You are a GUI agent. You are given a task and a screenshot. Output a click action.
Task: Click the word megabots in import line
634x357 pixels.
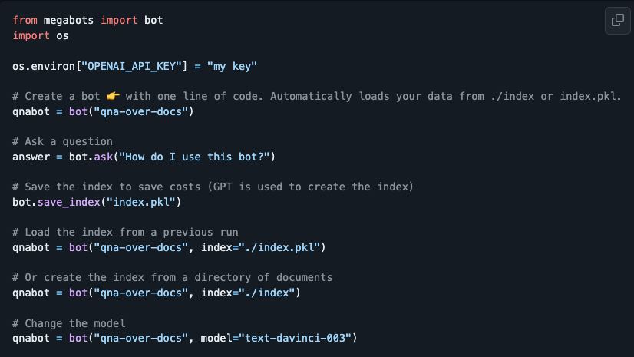click(68, 20)
